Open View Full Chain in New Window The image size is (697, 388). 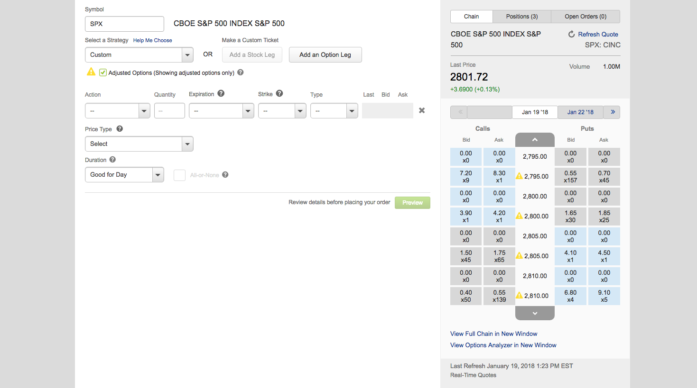click(x=494, y=334)
